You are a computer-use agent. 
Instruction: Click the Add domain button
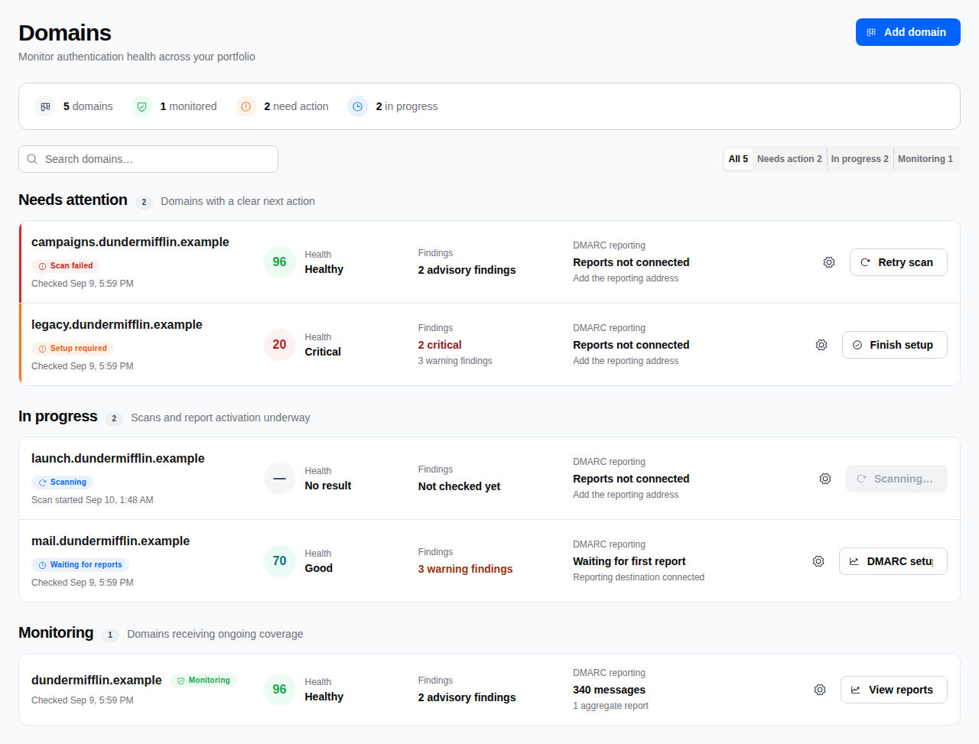click(x=908, y=32)
